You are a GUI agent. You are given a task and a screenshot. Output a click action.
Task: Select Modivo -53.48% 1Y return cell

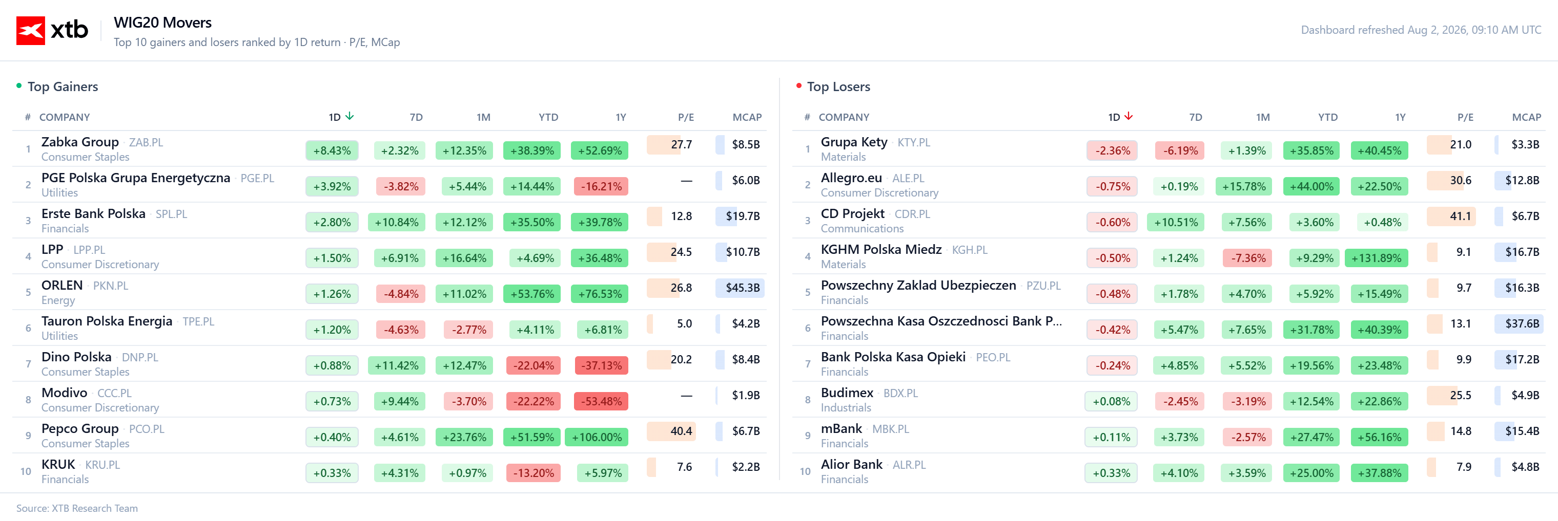click(x=600, y=401)
